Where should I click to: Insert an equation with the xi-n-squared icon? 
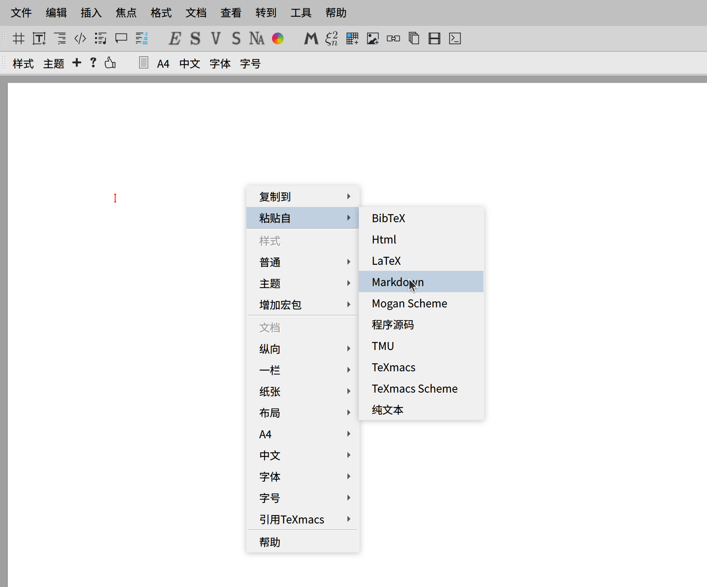tap(332, 38)
